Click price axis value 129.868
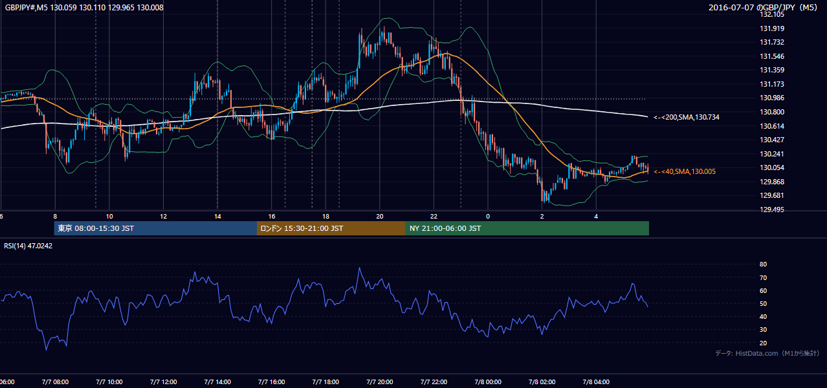Image resolution: width=827 pixels, height=388 pixels. [773, 182]
